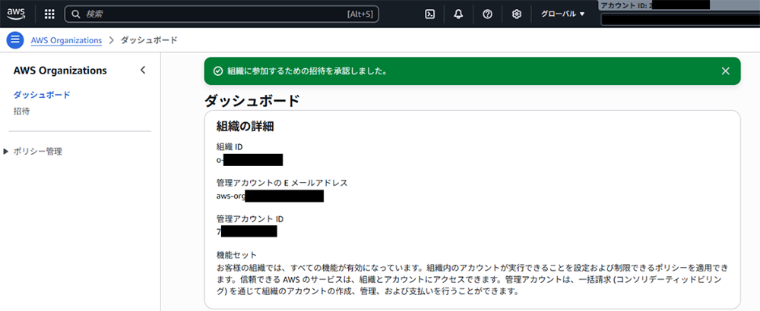Open the services grid menu icon
The image size is (760, 311).
point(49,14)
